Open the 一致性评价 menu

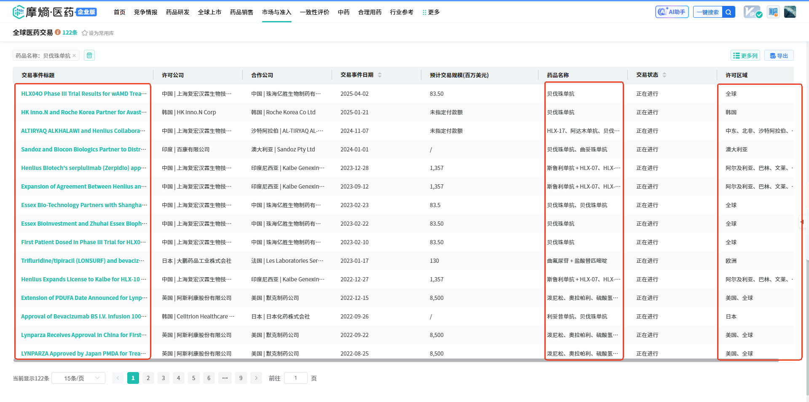(x=315, y=12)
